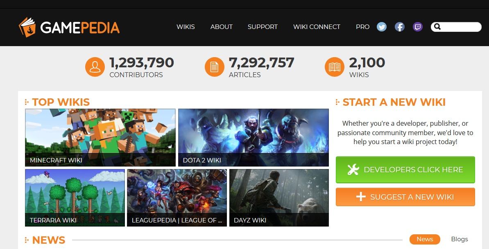Click the wikis open-book icon

[x=334, y=67]
